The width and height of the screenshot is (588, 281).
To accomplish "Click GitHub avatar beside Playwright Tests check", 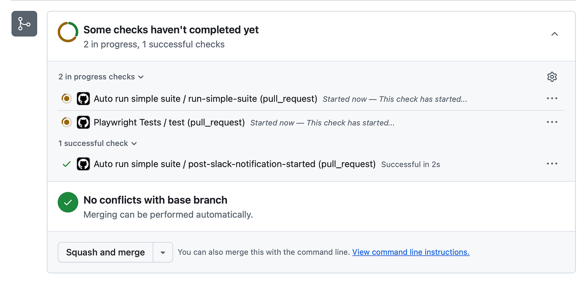I will tap(83, 122).
